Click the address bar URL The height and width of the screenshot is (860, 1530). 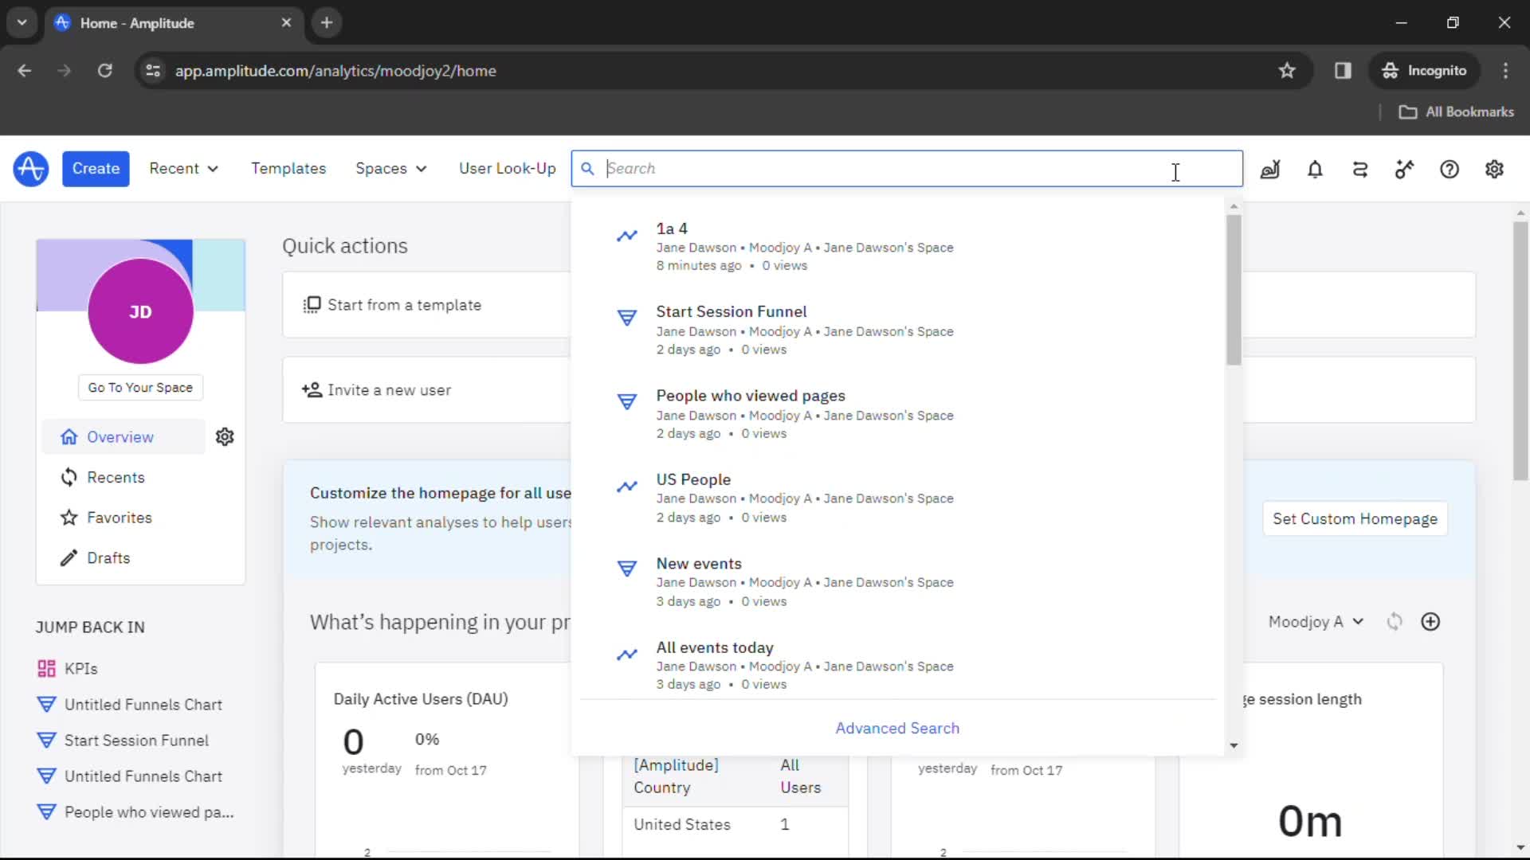coord(335,71)
